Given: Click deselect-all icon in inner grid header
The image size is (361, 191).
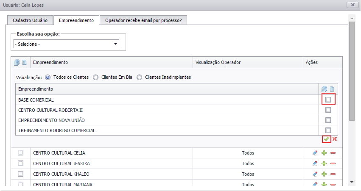Looking at the screenshot, I should tap(332, 89).
